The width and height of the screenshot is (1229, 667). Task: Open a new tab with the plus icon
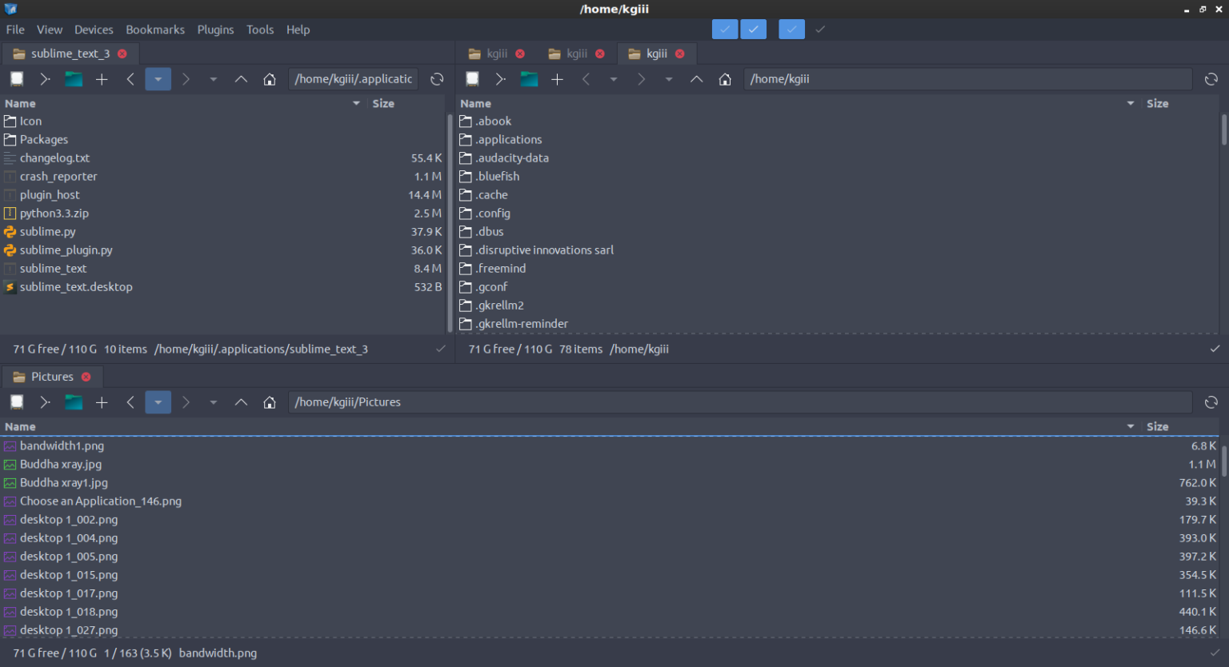coord(102,78)
